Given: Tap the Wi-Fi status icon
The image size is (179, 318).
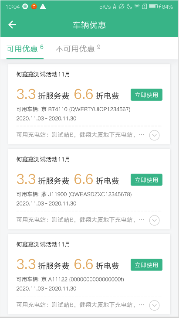Looking at the screenshot, I should coord(137,7).
